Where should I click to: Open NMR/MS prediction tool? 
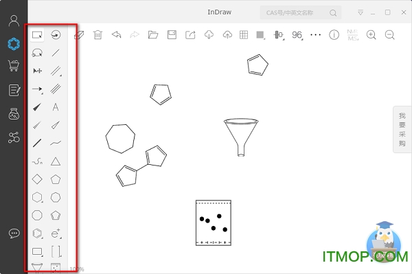tap(353, 34)
